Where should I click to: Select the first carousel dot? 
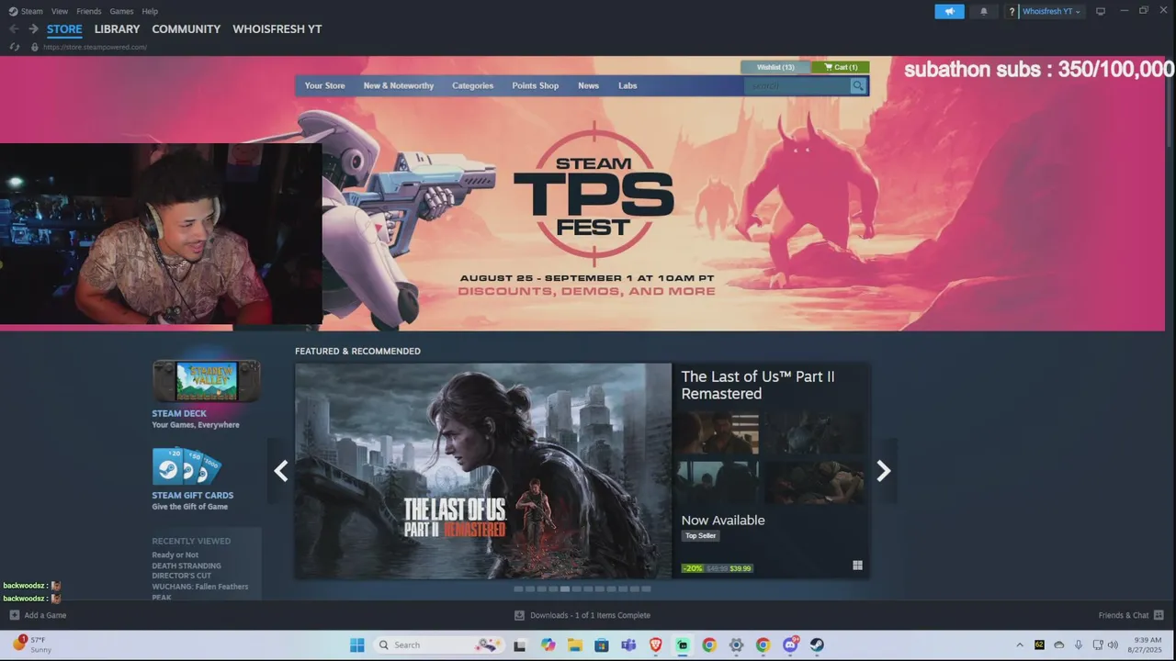[x=518, y=588]
